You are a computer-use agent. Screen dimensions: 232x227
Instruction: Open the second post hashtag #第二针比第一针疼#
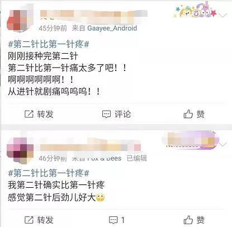[x=49, y=173]
